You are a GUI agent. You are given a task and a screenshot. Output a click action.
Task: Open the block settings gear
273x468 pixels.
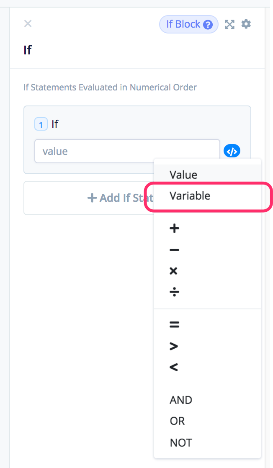coord(246,24)
